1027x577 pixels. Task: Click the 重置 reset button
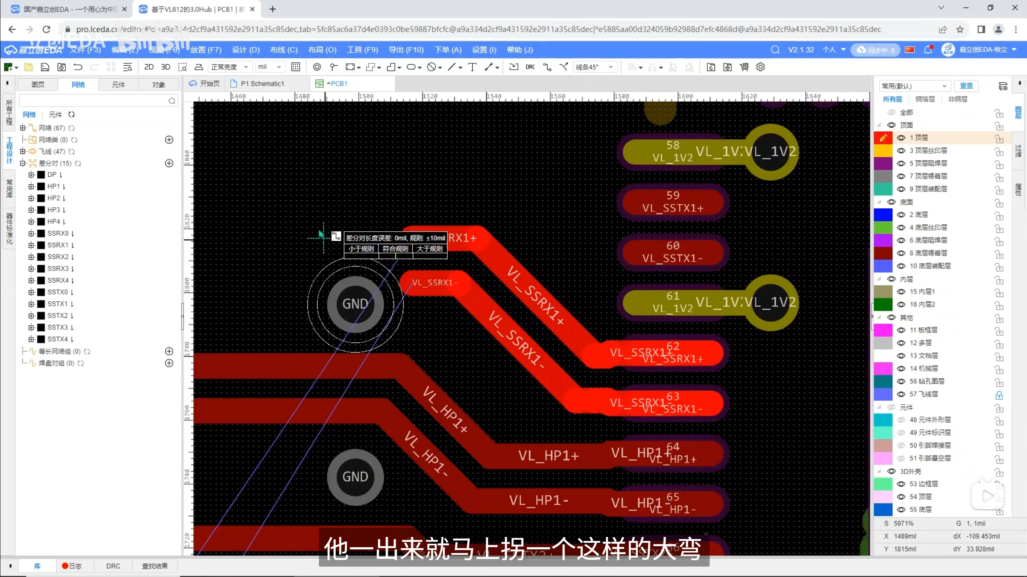pyautogui.click(x=966, y=86)
